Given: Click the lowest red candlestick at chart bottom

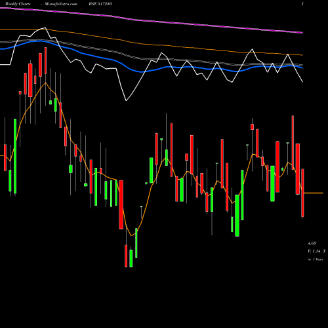Looking at the screenshot, I should (126, 256).
